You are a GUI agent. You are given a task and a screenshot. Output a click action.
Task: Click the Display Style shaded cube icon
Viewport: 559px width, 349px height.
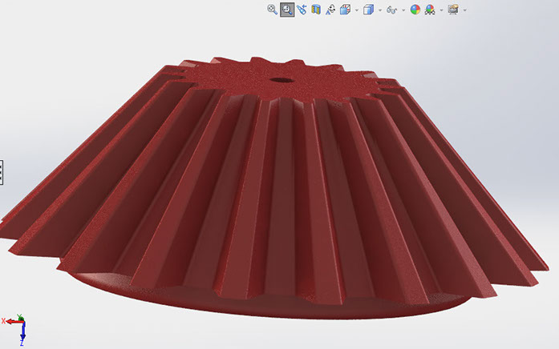(x=368, y=10)
